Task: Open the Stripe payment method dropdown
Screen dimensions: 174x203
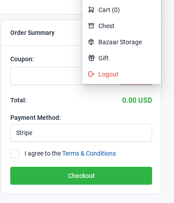Action: [x=81, y=133]
